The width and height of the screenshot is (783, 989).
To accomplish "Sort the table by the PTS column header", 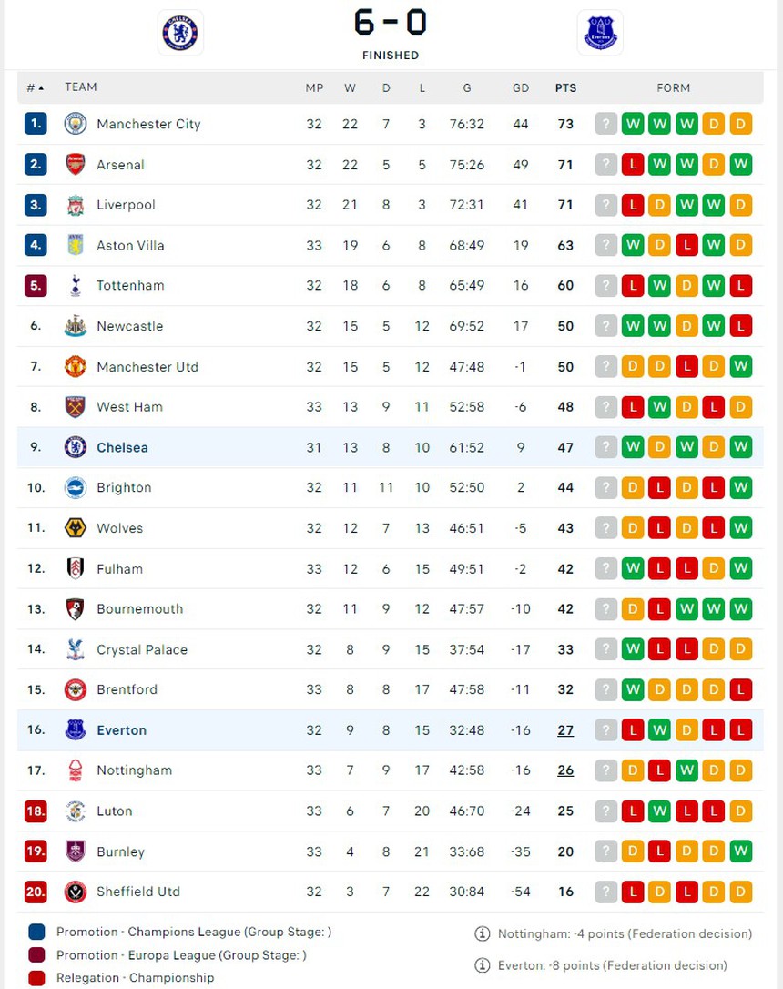I will point(565,87).
